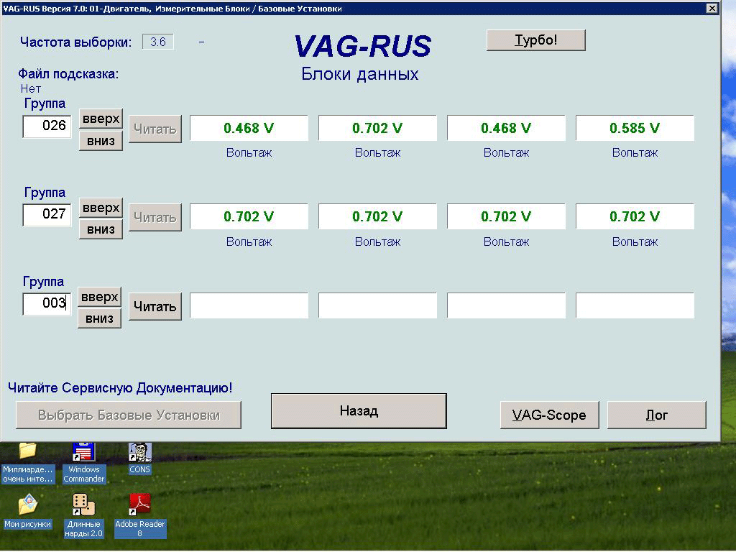Open the Windows Commander desktop shortcut

click(84, 454)
